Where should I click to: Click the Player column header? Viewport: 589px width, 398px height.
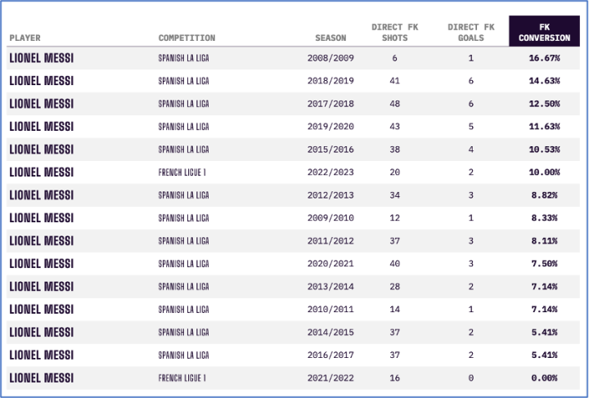[x=25, y=38]
